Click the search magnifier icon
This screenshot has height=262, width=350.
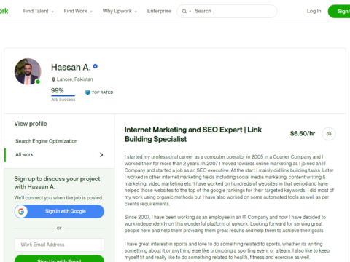[x=184, y=12]
